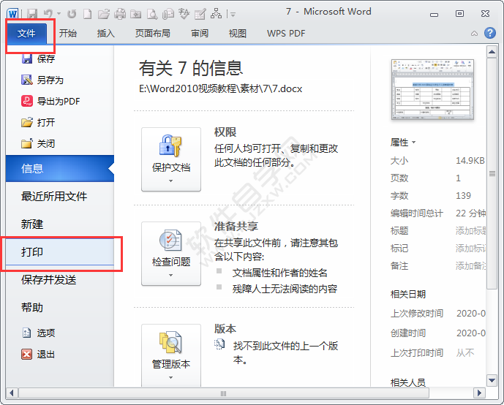
Task: Switch to the 页面布局 (Page Layout) tab
Action: pyautogui.click(x=153, y=34)
